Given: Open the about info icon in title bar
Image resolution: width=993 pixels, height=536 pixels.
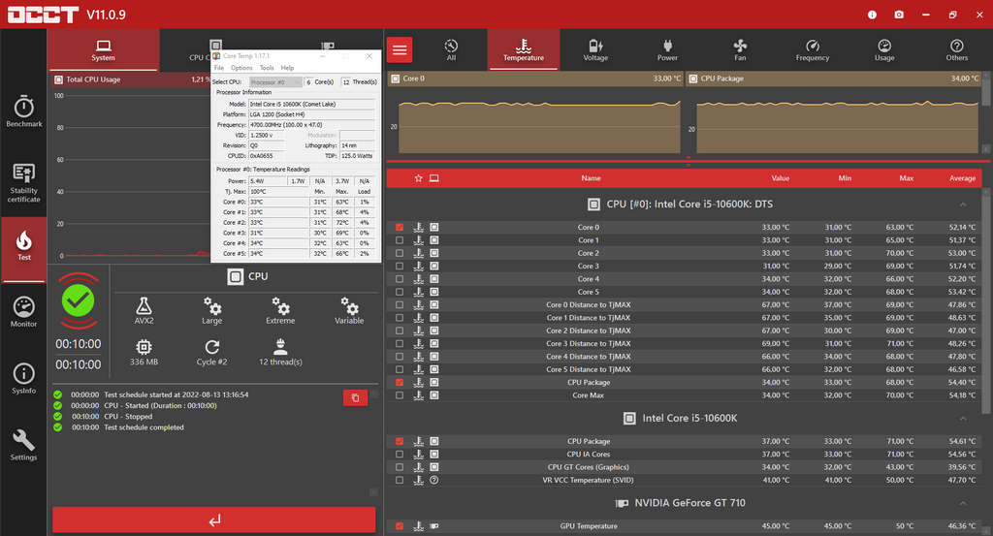Looking at the screenshot, I should (872, 15).
